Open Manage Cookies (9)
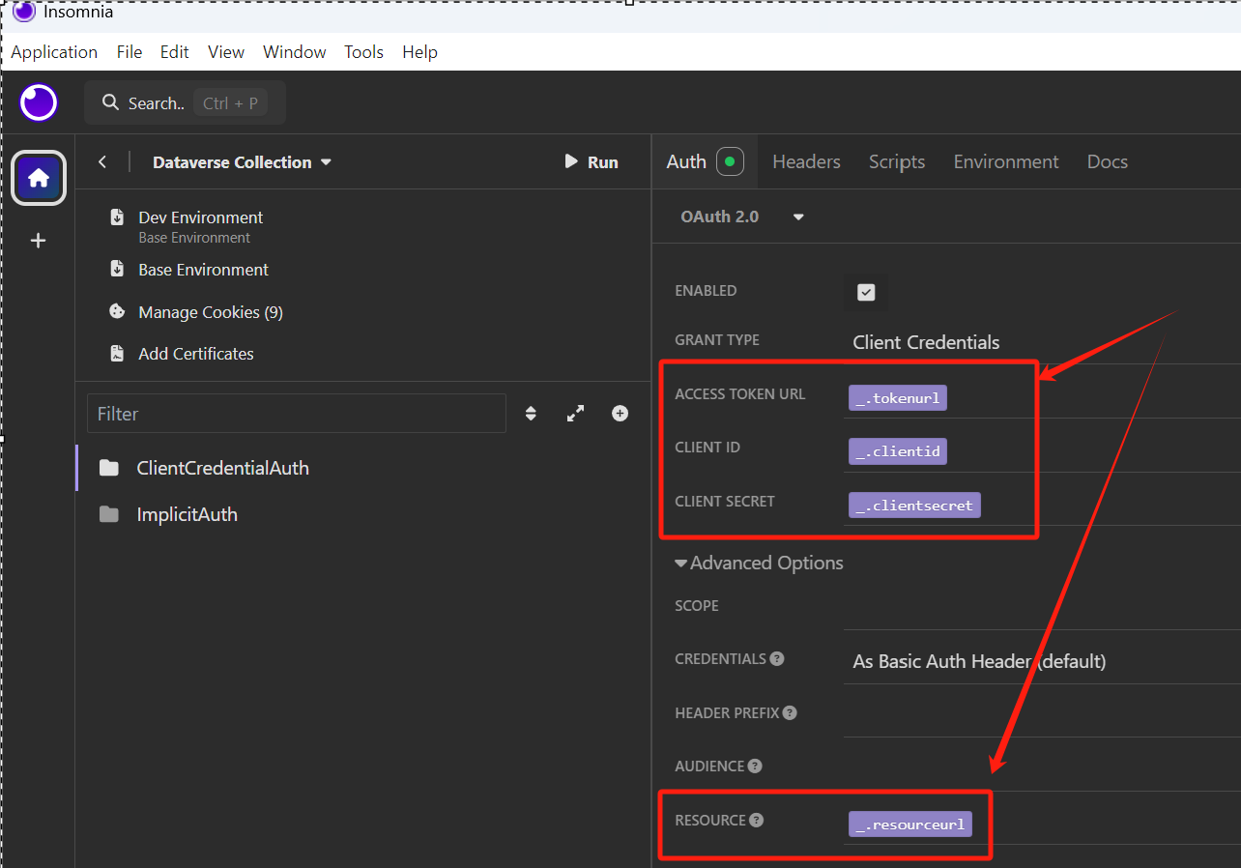This screenshot has height=868, width=1241. (211, 312)
